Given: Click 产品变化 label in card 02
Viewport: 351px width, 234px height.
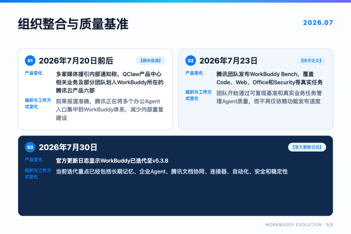Looking at the screenshot, I should coord(194,73).
